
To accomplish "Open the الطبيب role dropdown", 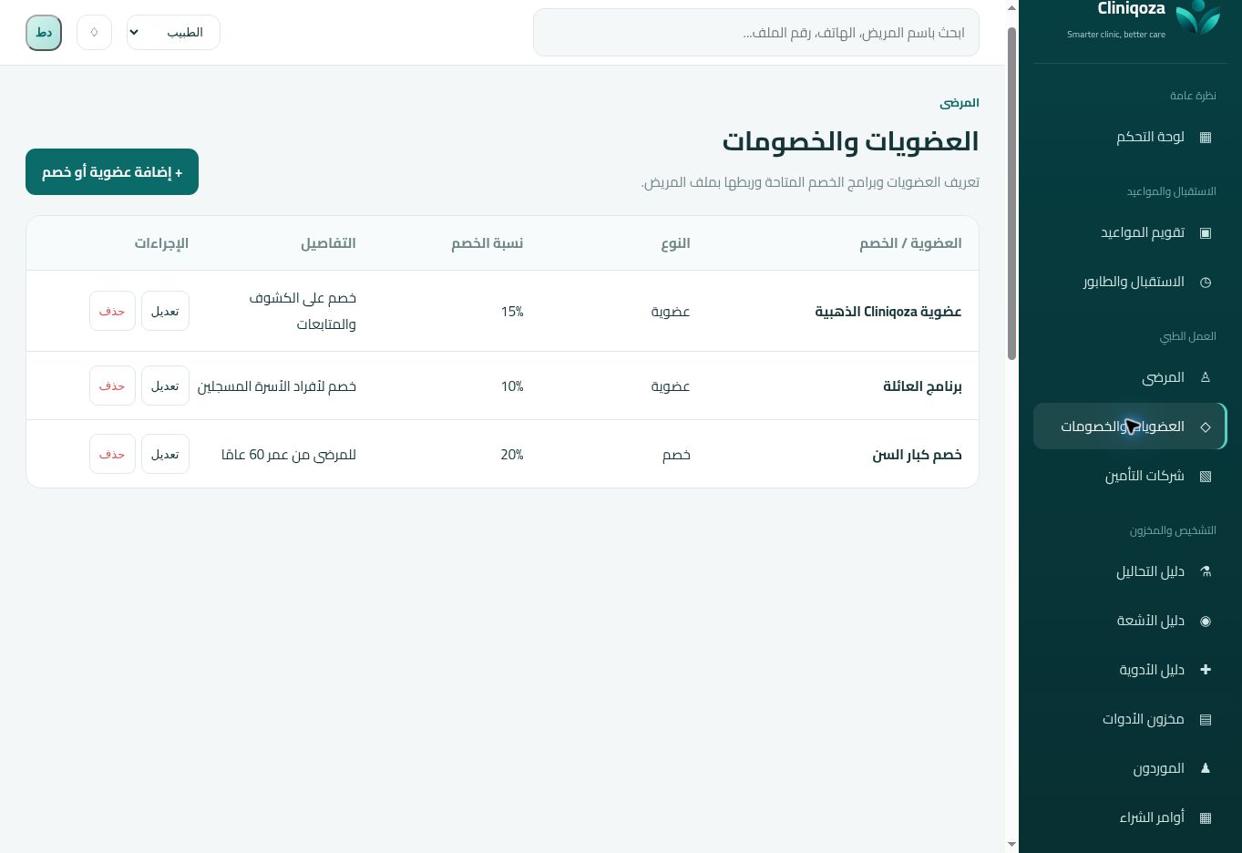I will point(173,33).
